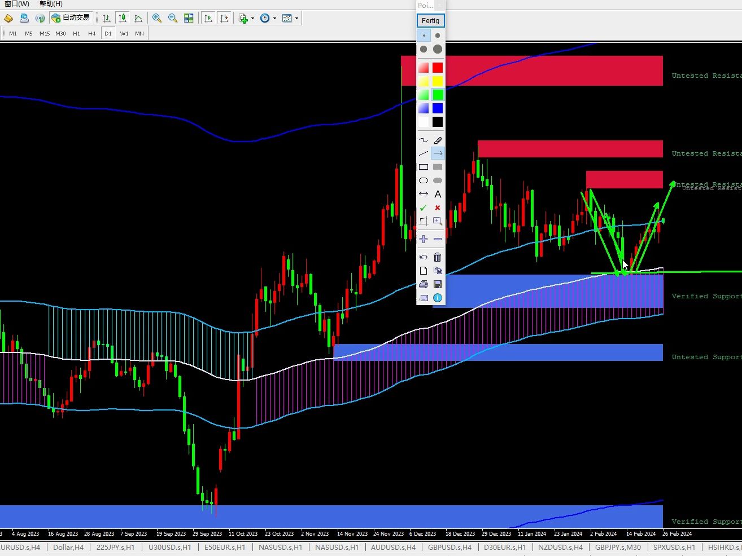Expand the chart templates dropdown arrow
Image resolution: width=742 pixels, height=556 pixels.
[296, 18]
